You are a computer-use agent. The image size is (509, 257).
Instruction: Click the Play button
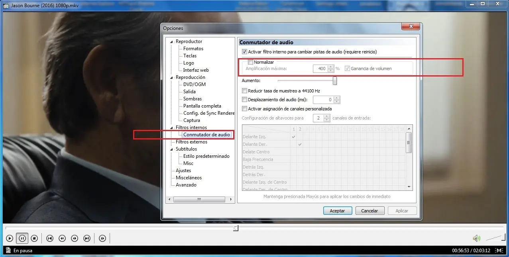click(x=10, y=238)
